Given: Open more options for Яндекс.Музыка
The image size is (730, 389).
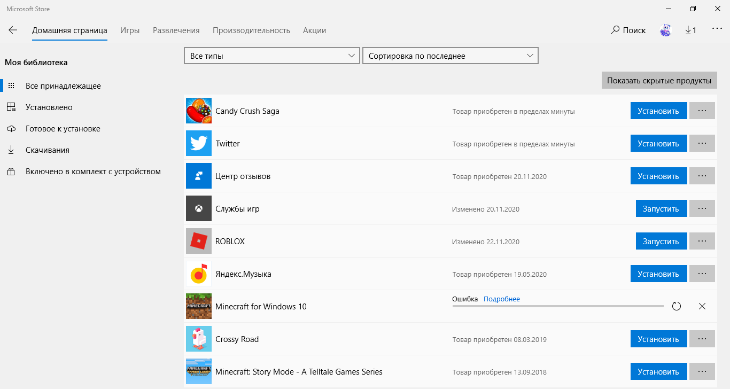Looking at the screenshot, I should click(x=702, y=274).
